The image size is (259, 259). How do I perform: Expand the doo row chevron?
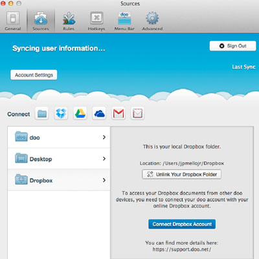[104, 137]
